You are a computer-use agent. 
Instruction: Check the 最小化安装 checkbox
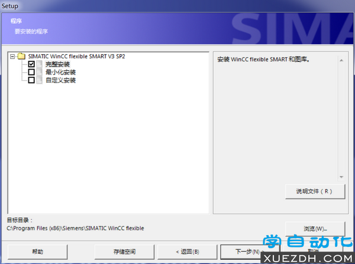point(31,72)
